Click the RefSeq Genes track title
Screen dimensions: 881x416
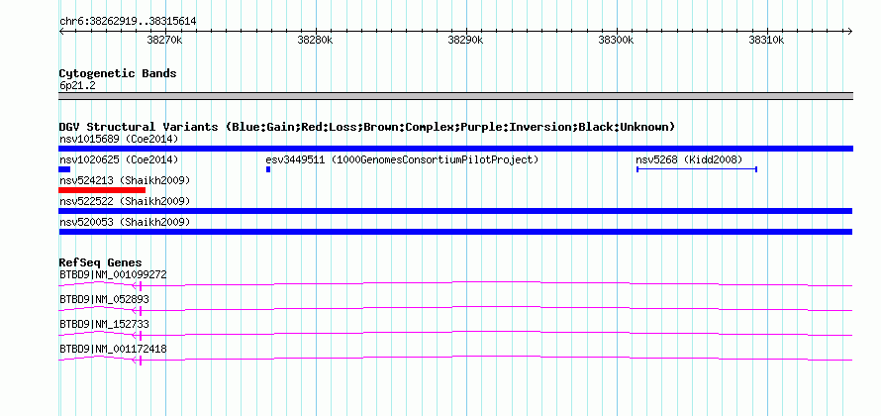coord(100,262)
